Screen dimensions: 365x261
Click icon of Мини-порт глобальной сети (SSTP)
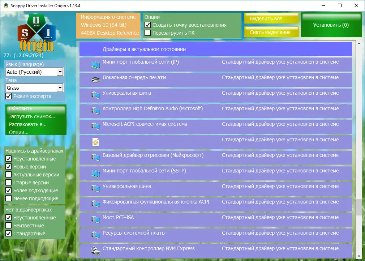click(95, 174)
